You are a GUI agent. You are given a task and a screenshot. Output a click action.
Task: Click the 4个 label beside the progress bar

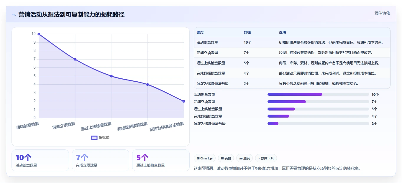[x=374, y=116]
